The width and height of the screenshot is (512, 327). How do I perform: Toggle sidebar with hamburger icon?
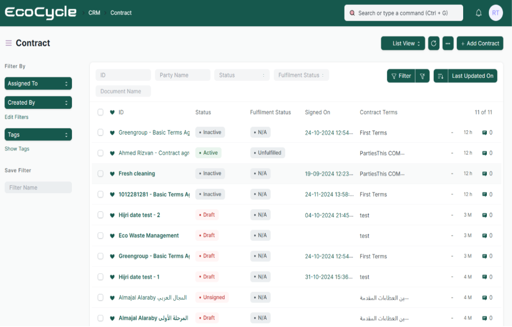(x=8, y=43)
